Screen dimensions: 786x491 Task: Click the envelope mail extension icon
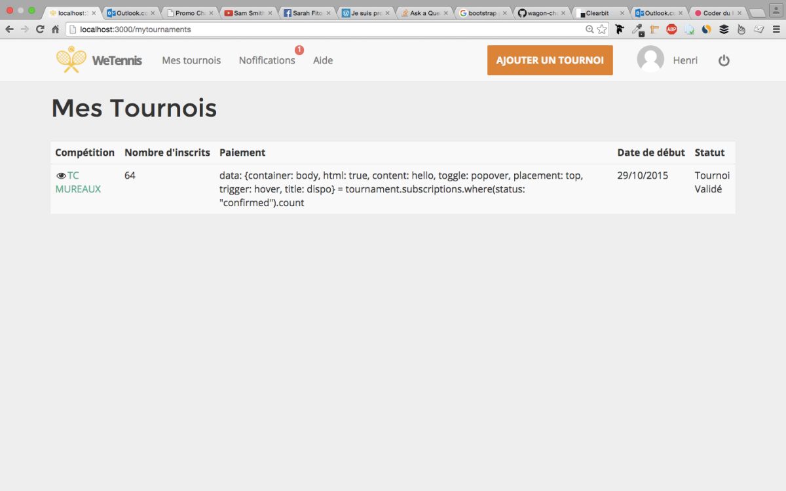[758, 29]
